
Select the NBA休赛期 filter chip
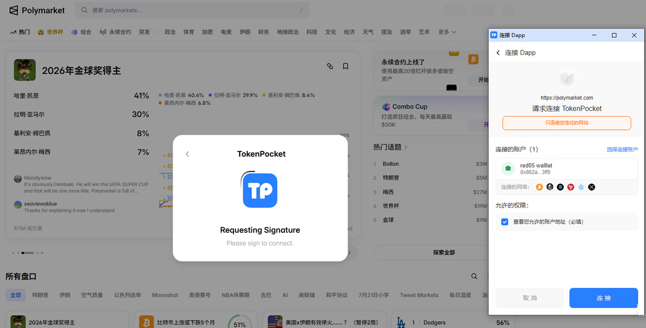coord(236,295)
